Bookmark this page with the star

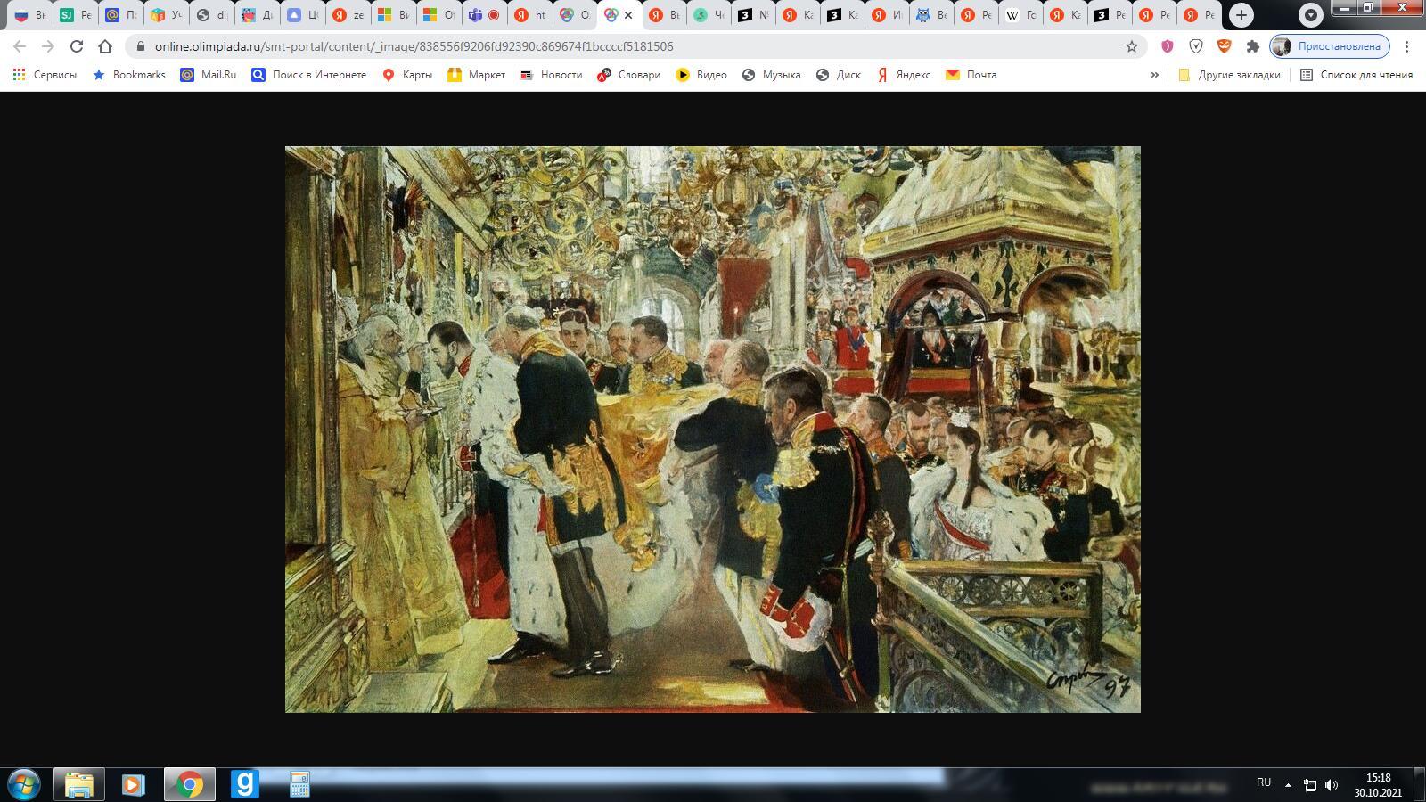click(x=1132, y=46)
